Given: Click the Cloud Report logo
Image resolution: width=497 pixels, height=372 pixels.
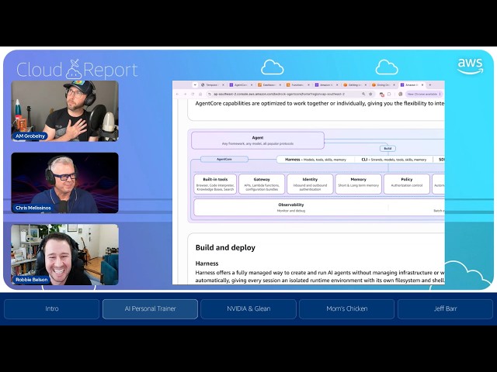Looking at the screenshot, I should (x=77, y=70).
